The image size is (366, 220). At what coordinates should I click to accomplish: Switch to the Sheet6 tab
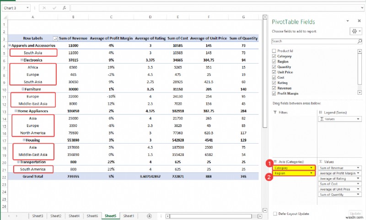coord(92,216)
